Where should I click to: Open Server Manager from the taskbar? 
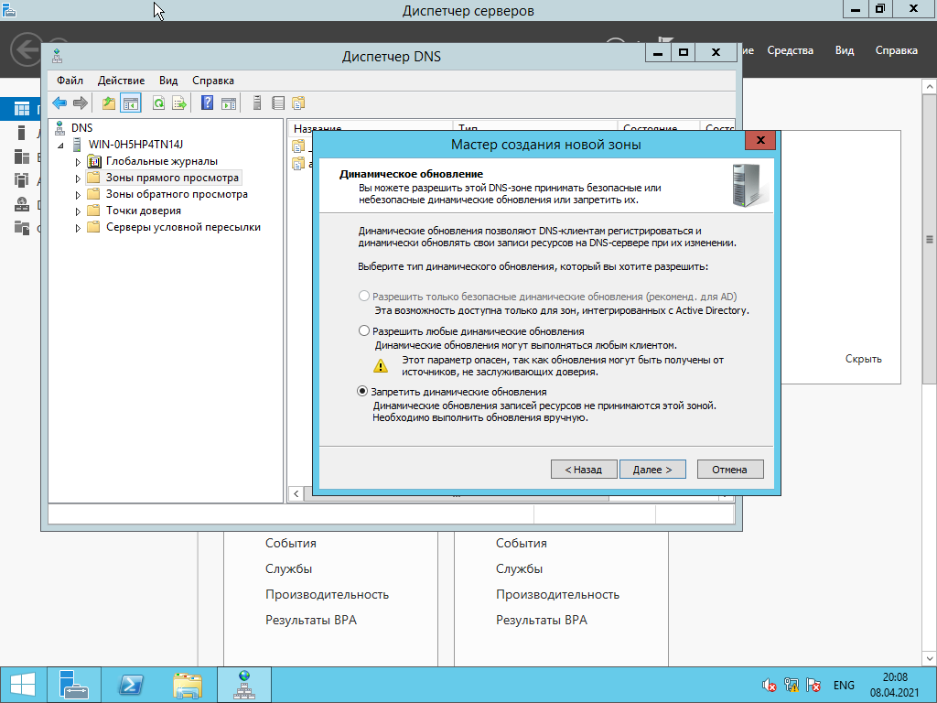[73, 685]
